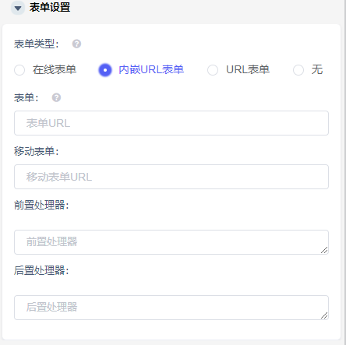Click the 内嵌URL表单 label text
This screenshot has height=345, width=346.
[151, 69]
